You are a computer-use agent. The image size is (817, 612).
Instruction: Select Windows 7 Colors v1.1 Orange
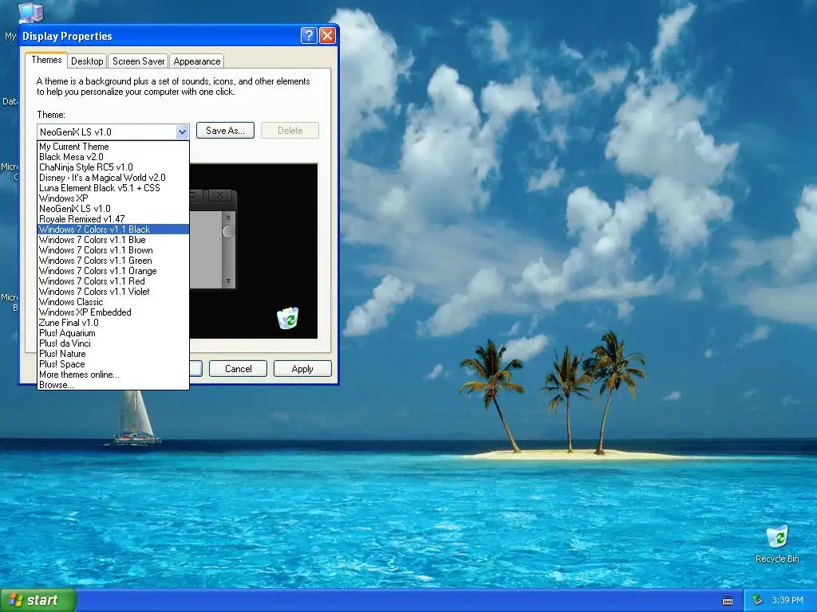[113, 271]
